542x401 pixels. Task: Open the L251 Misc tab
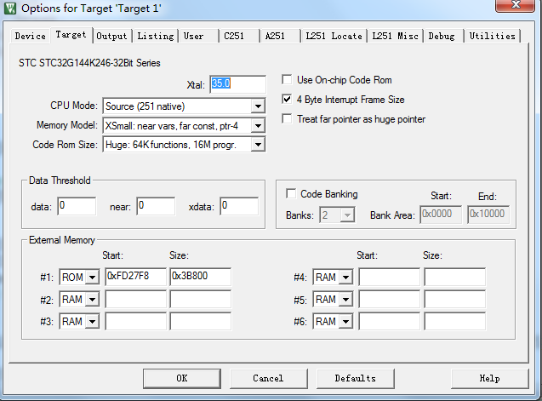[395, 36]
